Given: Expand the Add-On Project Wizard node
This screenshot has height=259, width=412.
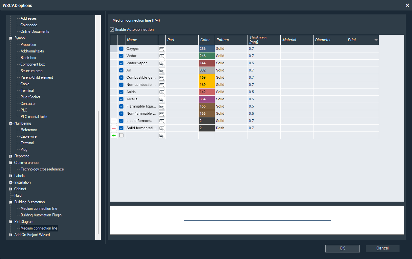Looking at the screenshot, I should coord(11,235).
